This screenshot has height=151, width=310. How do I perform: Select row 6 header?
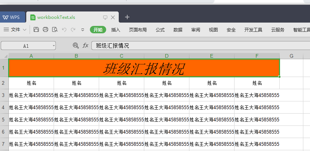(x=4, y=132)
